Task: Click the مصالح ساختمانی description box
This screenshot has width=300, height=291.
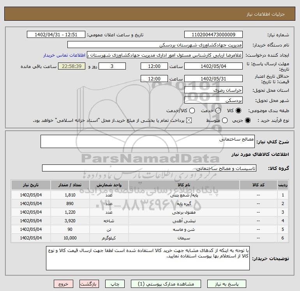Action: coord(148,141)
